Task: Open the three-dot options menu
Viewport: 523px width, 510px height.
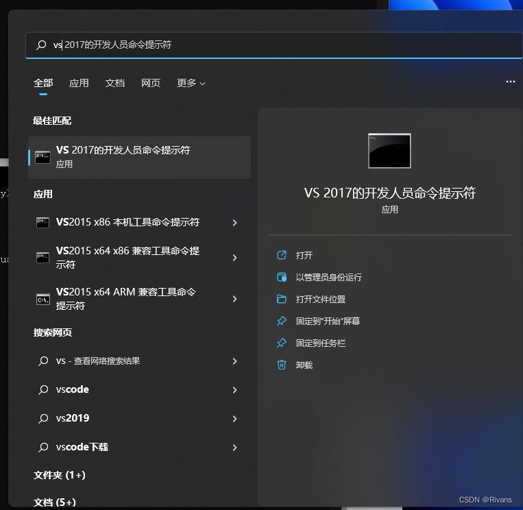Action: point(511,82)
